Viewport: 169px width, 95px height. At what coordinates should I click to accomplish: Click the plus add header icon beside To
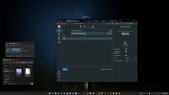(x=111, y=34)
